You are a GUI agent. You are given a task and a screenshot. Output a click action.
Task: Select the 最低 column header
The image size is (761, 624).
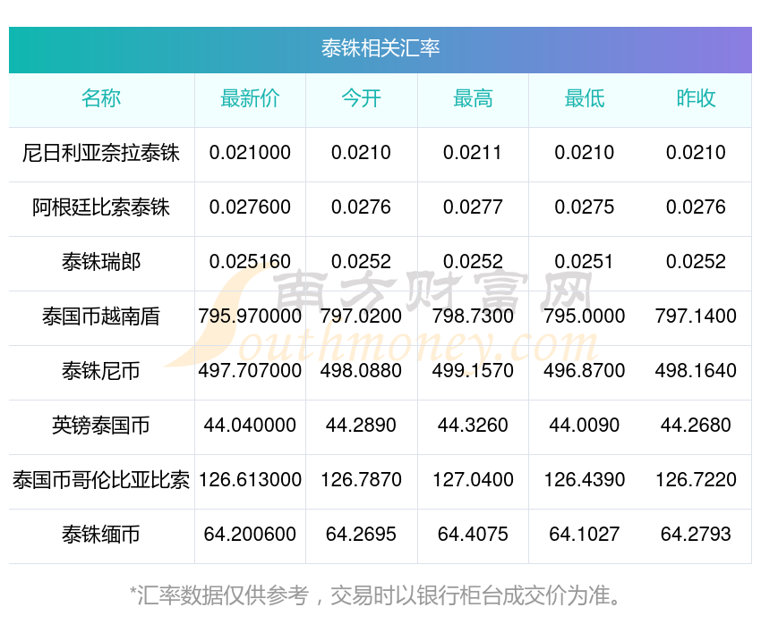585,98
